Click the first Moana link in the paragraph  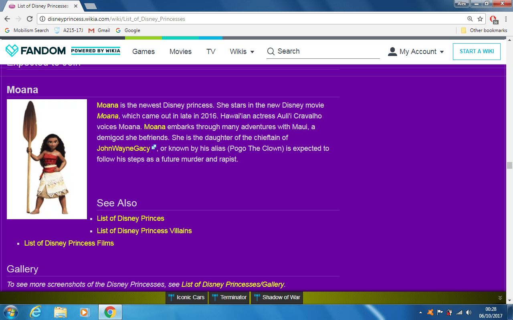[107, 105]
